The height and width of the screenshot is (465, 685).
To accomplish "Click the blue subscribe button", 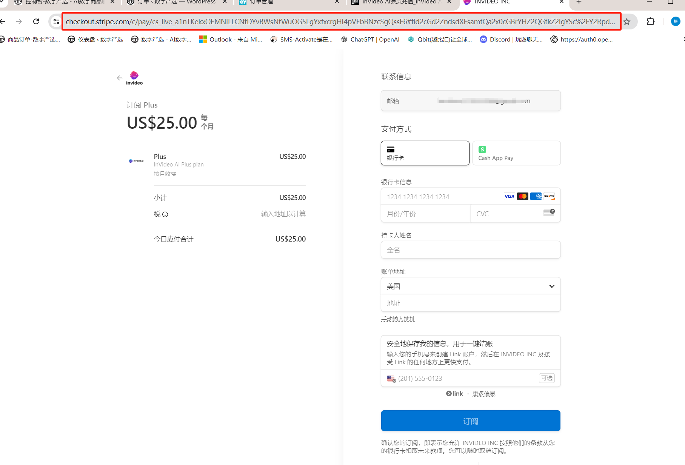I will tap(471, 421).
